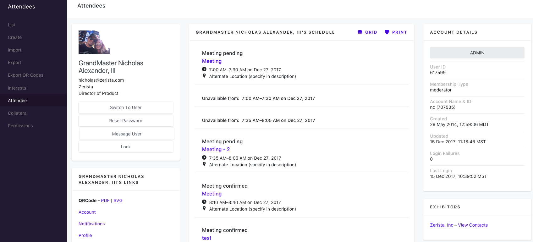
Task: Open Permissions in the sidebar
Action: point(20,126)
